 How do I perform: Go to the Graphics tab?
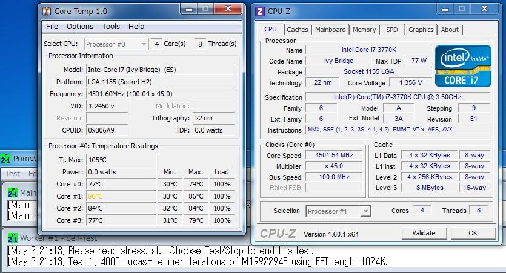[421, 30]
